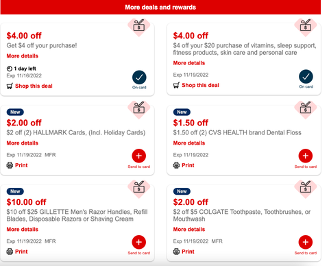
Task: Click printer icon for Hallmark Cards coupon
Action: coord(10,165)
